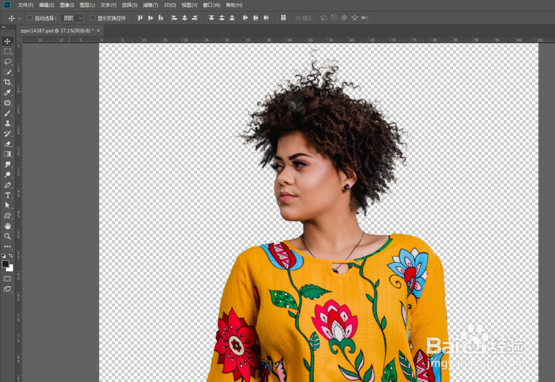The height and width of the screenshot is (382, 555).
Task: Open the Edit Toolbar three-dots button
Action: point(7,247)
